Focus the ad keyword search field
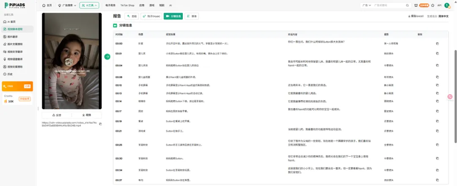Viewport: 457px width, 186px height. pyautogui.click(x=389, y=5)
